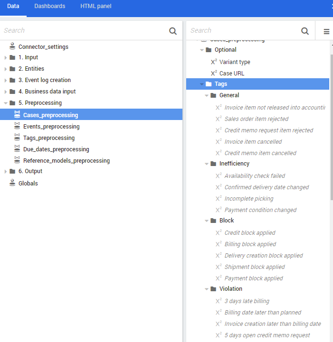Screen dimensions: 333x342
Task: Collapse the Inefficiency attribute group
Action: pos(207,164)
